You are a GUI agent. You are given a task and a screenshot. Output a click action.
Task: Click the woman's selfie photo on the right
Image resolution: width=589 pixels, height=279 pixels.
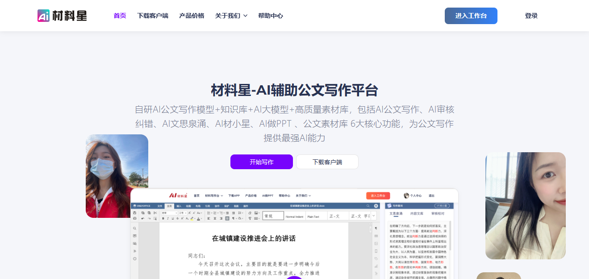(x=526, y=205)
